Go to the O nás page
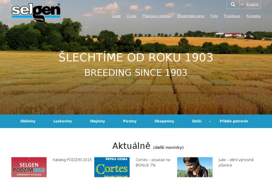The width and height of the screenshot is (272, 181). (x=131, y=16)
